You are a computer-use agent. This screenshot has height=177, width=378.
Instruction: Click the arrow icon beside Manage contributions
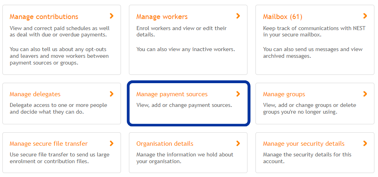(111, 16)
